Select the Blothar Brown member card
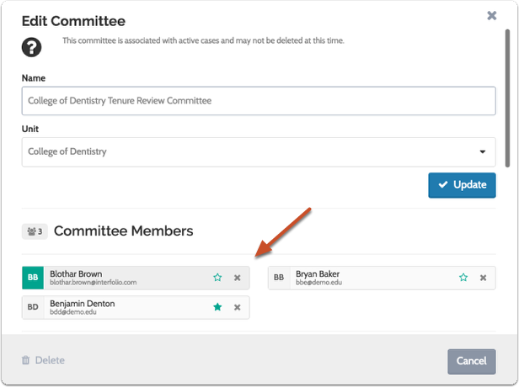The width and height of the screenshot is (519, 387). [126, 278]
